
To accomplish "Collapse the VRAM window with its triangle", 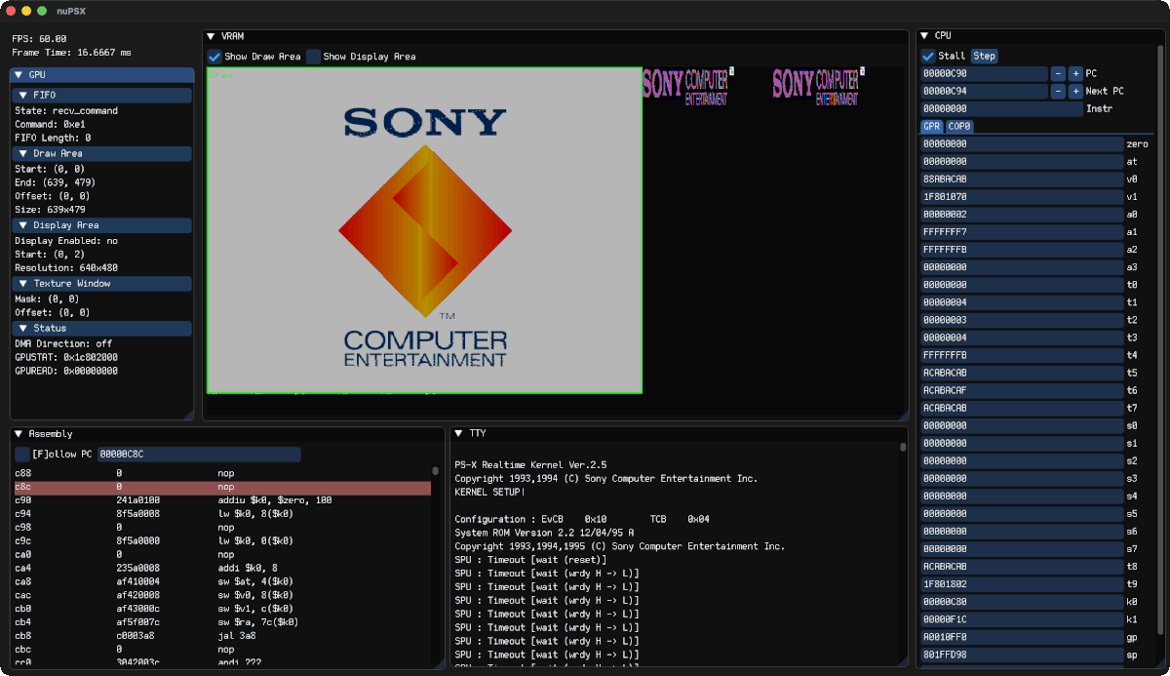I will click(x=213, y=36).
